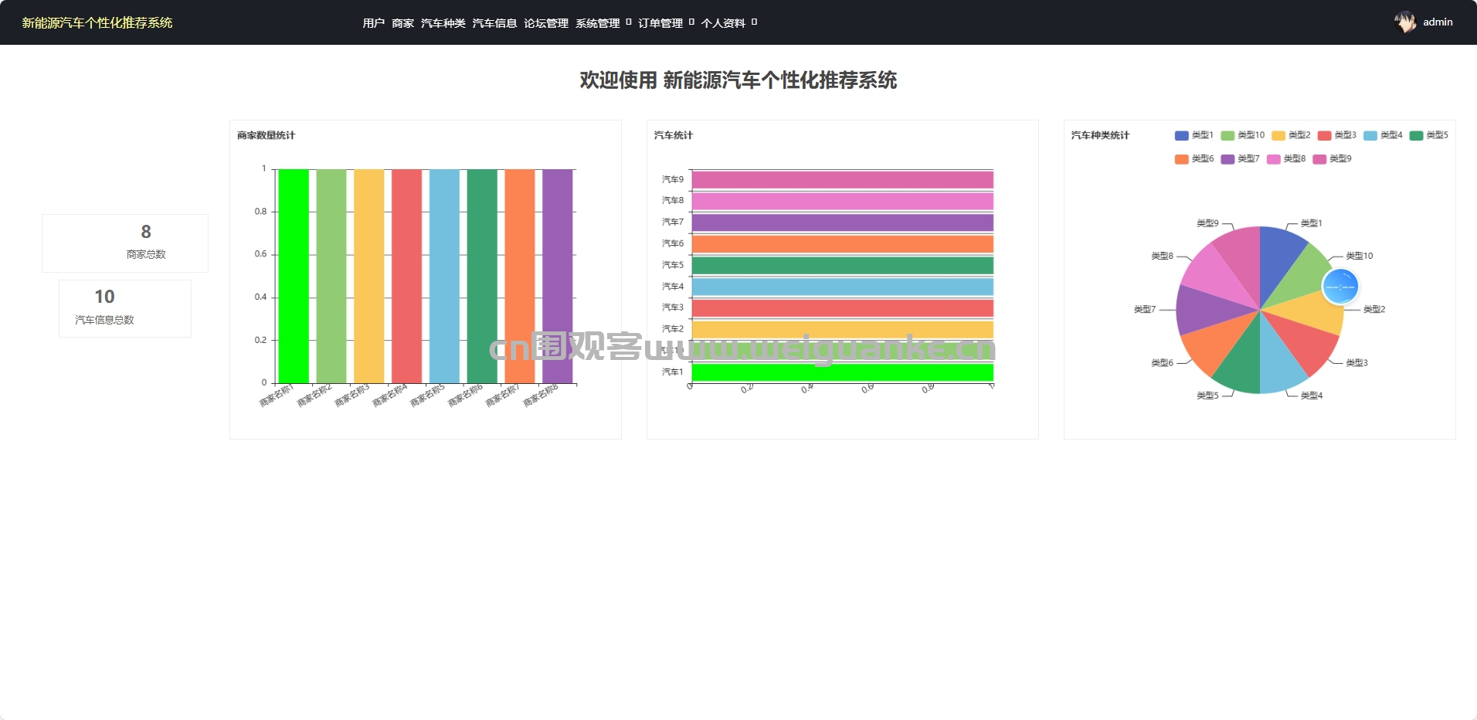
Task: Click the dark green 类型5 pie slice
Action: click(1242, 363)
